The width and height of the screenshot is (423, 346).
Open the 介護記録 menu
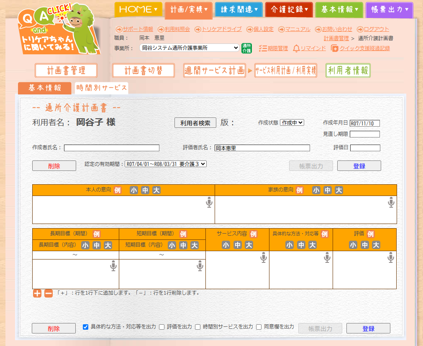(289, 10)
